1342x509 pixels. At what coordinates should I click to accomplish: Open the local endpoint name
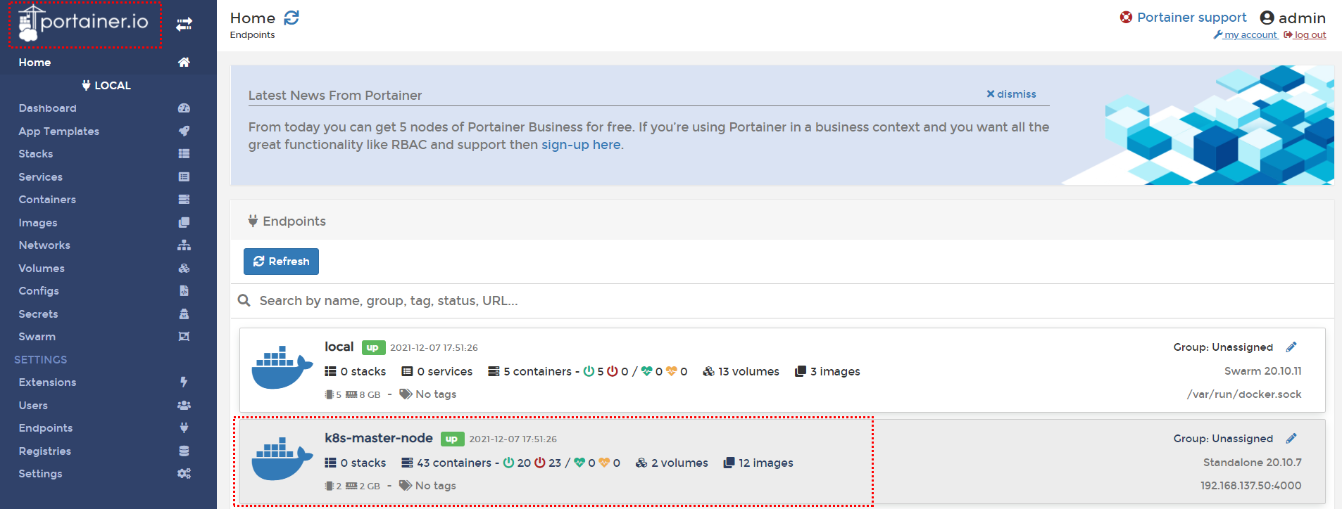(339, 347)
